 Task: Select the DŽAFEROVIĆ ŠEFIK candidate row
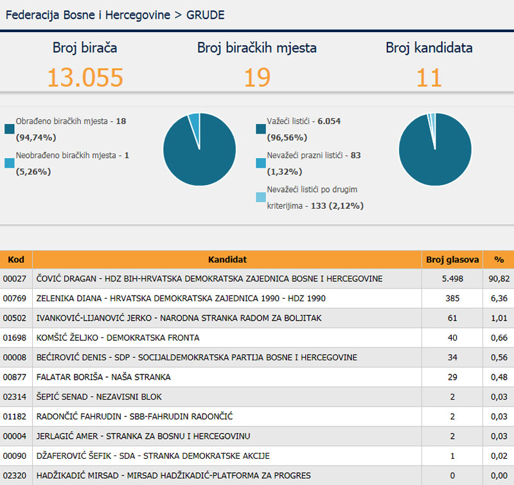pyautogui.click(x=257, y=455)
